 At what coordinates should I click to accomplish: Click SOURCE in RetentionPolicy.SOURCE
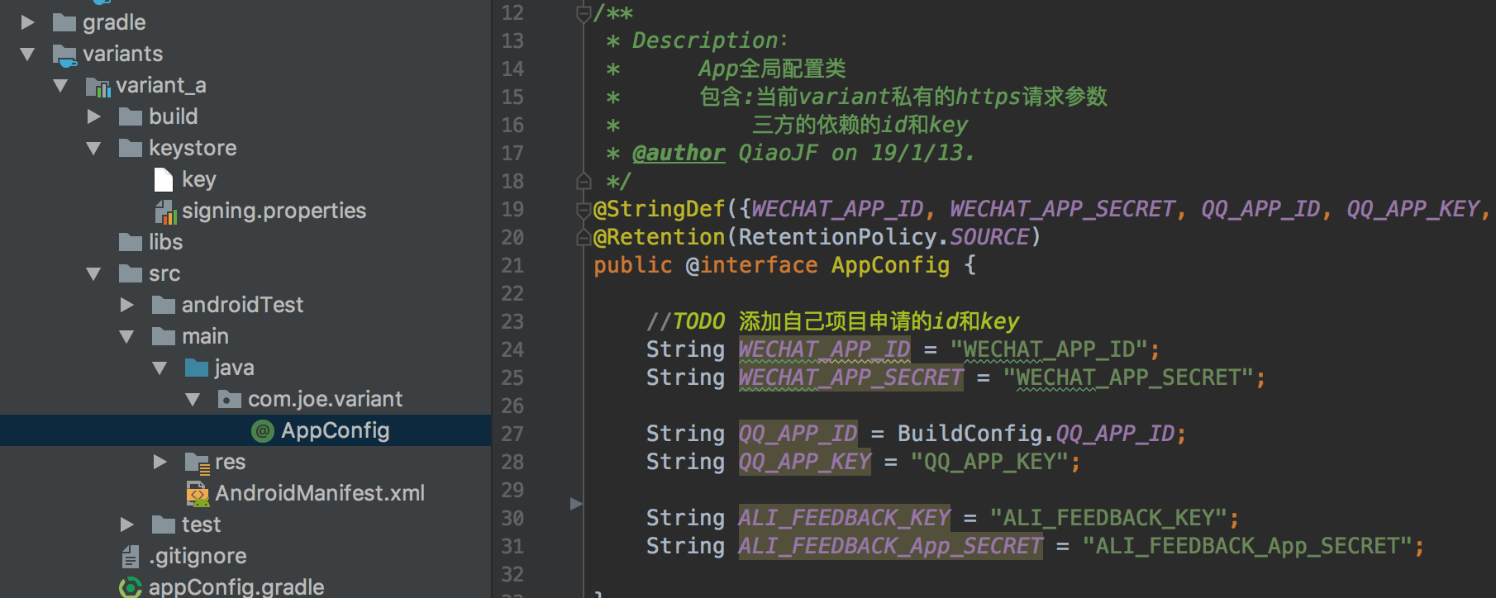[x=989, y=238]
